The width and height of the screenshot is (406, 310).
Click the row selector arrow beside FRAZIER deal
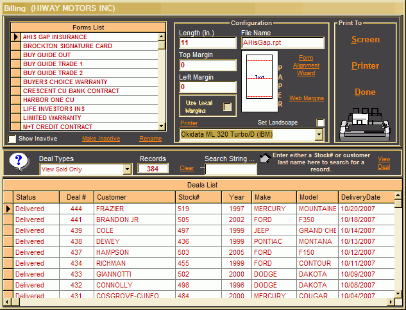pos(8,209)
